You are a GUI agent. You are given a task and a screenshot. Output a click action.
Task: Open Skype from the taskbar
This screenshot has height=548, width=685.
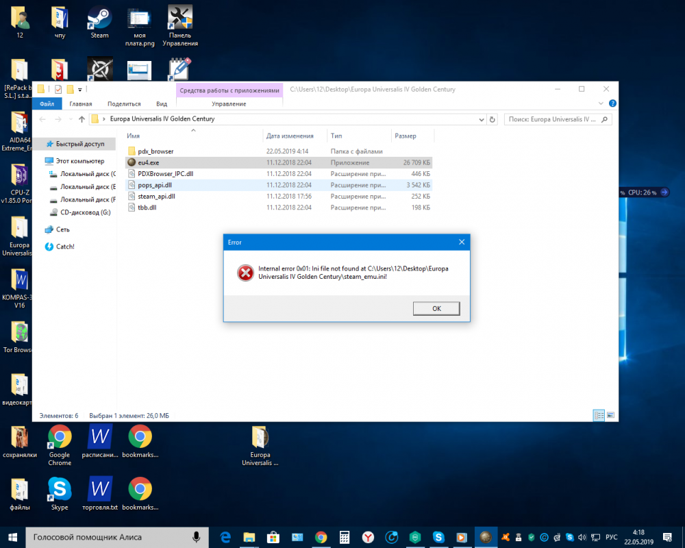(440, 537)
